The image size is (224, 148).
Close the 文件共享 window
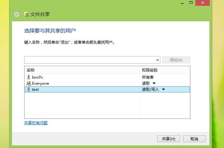pos(203,3)
